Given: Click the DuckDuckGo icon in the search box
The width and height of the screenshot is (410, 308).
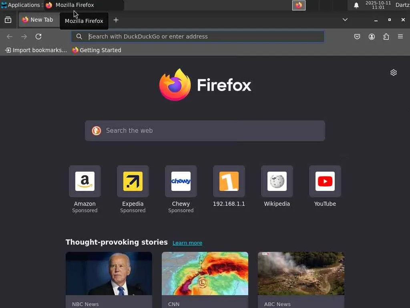Looking at the screenshot, I should 96,131.
